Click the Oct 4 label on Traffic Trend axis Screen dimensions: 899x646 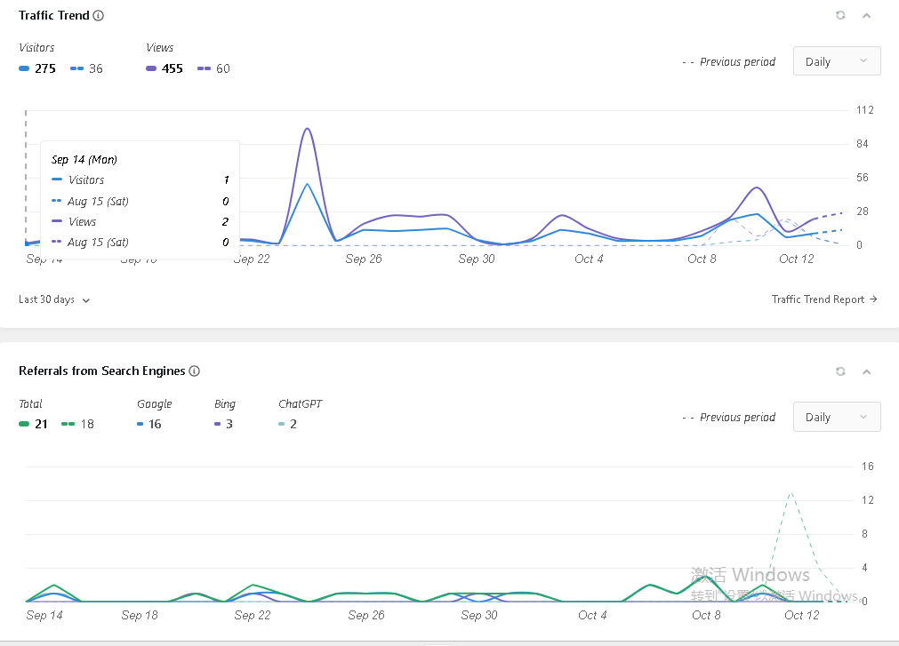click(589, 259)
